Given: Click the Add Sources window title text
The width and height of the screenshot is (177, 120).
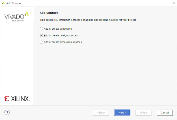Looking at the screenshot, I should [x=14, y=3].
